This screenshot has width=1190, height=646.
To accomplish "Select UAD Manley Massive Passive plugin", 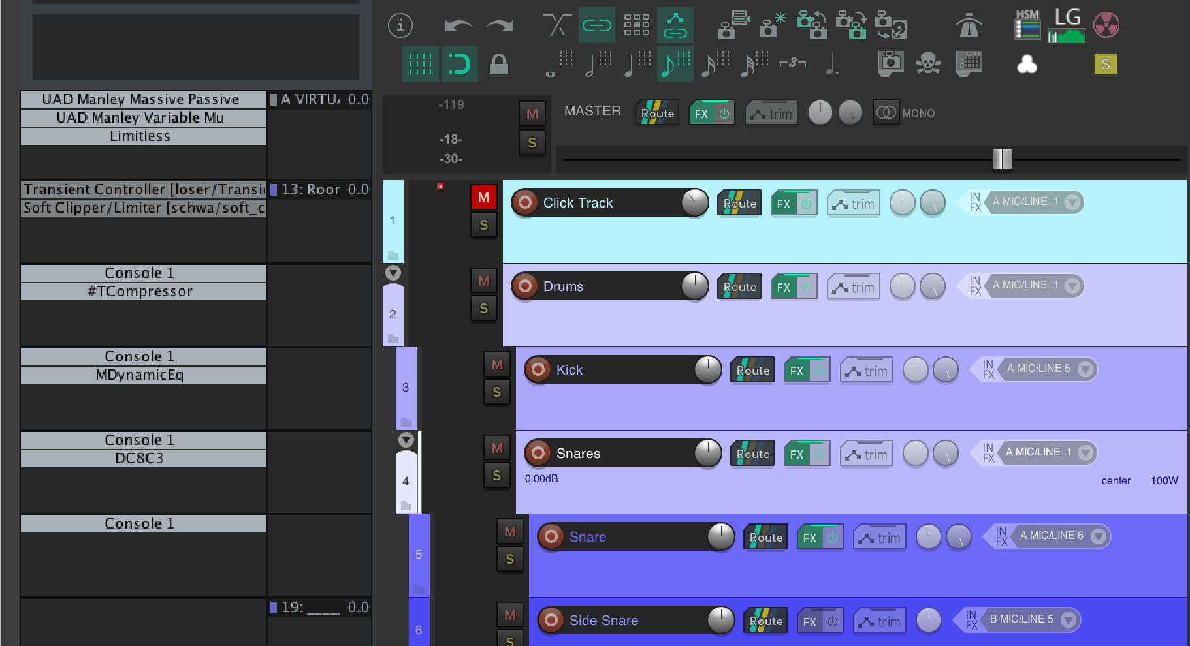I will click(140, 100).
